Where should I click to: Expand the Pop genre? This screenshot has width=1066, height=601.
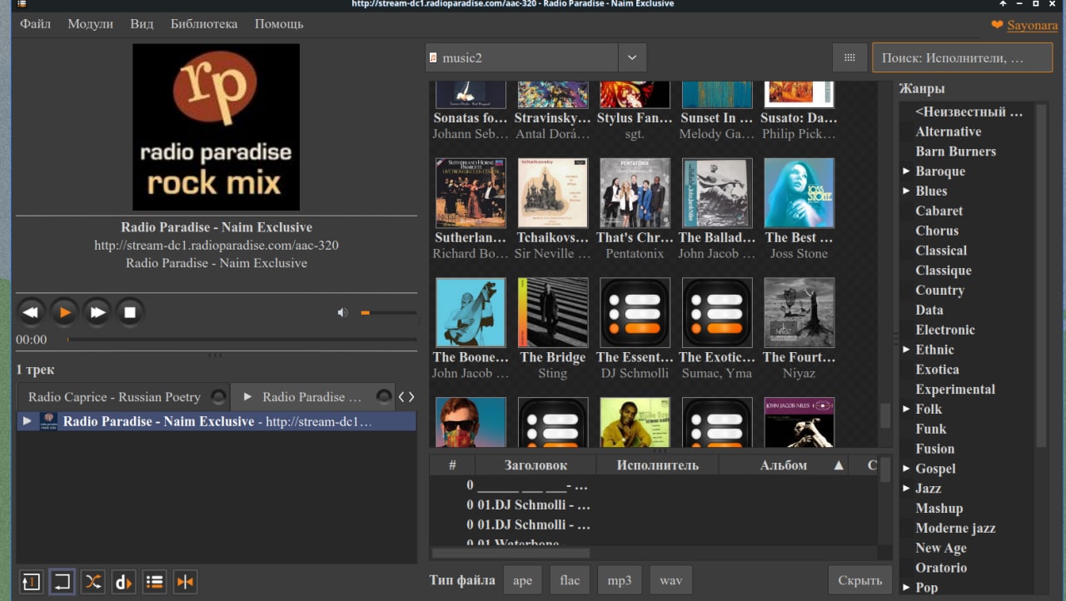tap(906, 588)
